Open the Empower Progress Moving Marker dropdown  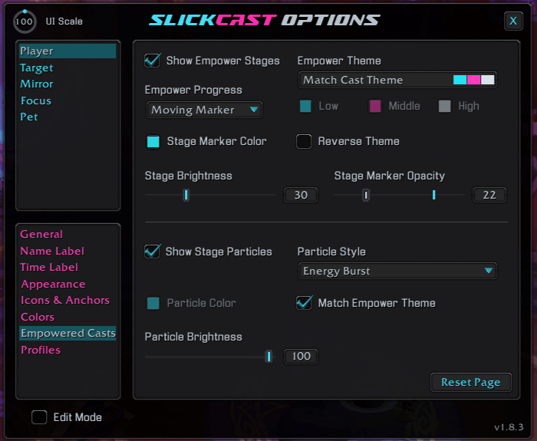click(205, 110)
